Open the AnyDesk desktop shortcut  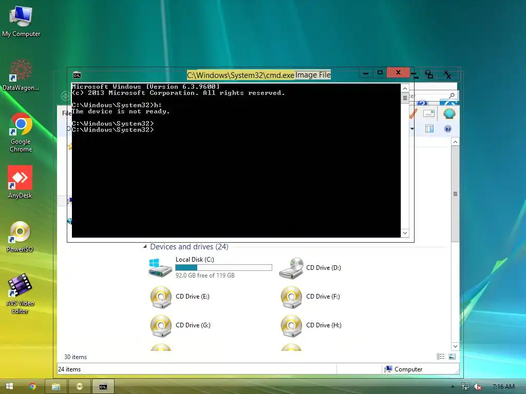click(20, 182)
